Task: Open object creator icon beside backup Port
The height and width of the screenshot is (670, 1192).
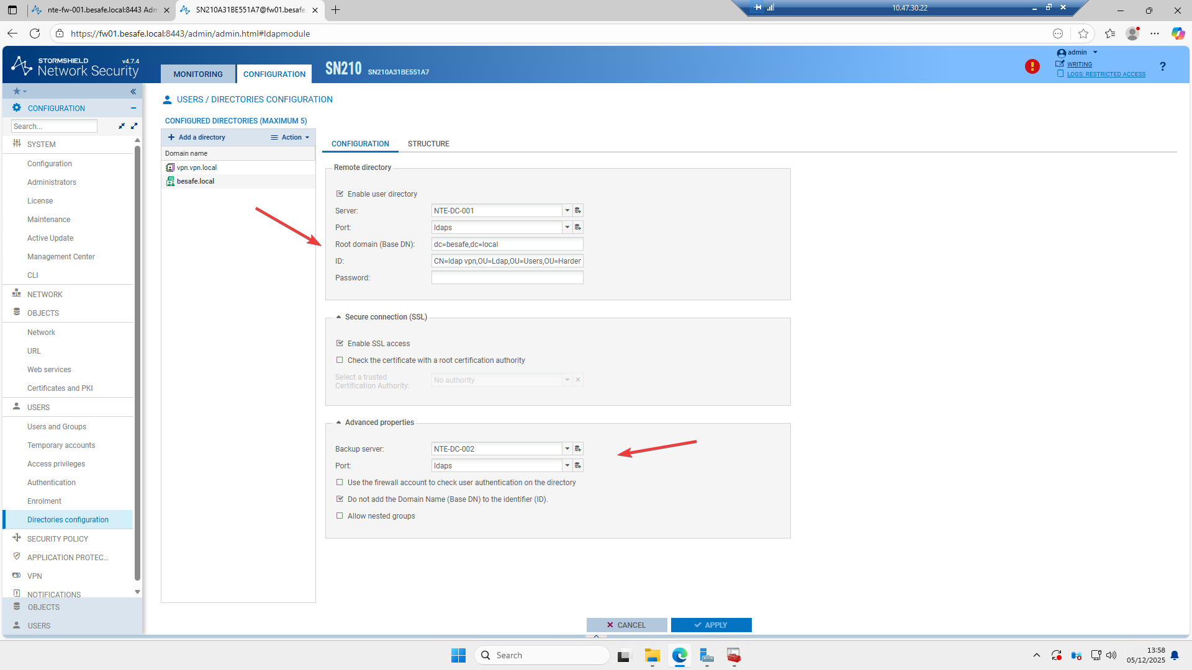Action: tap(578, 466)
